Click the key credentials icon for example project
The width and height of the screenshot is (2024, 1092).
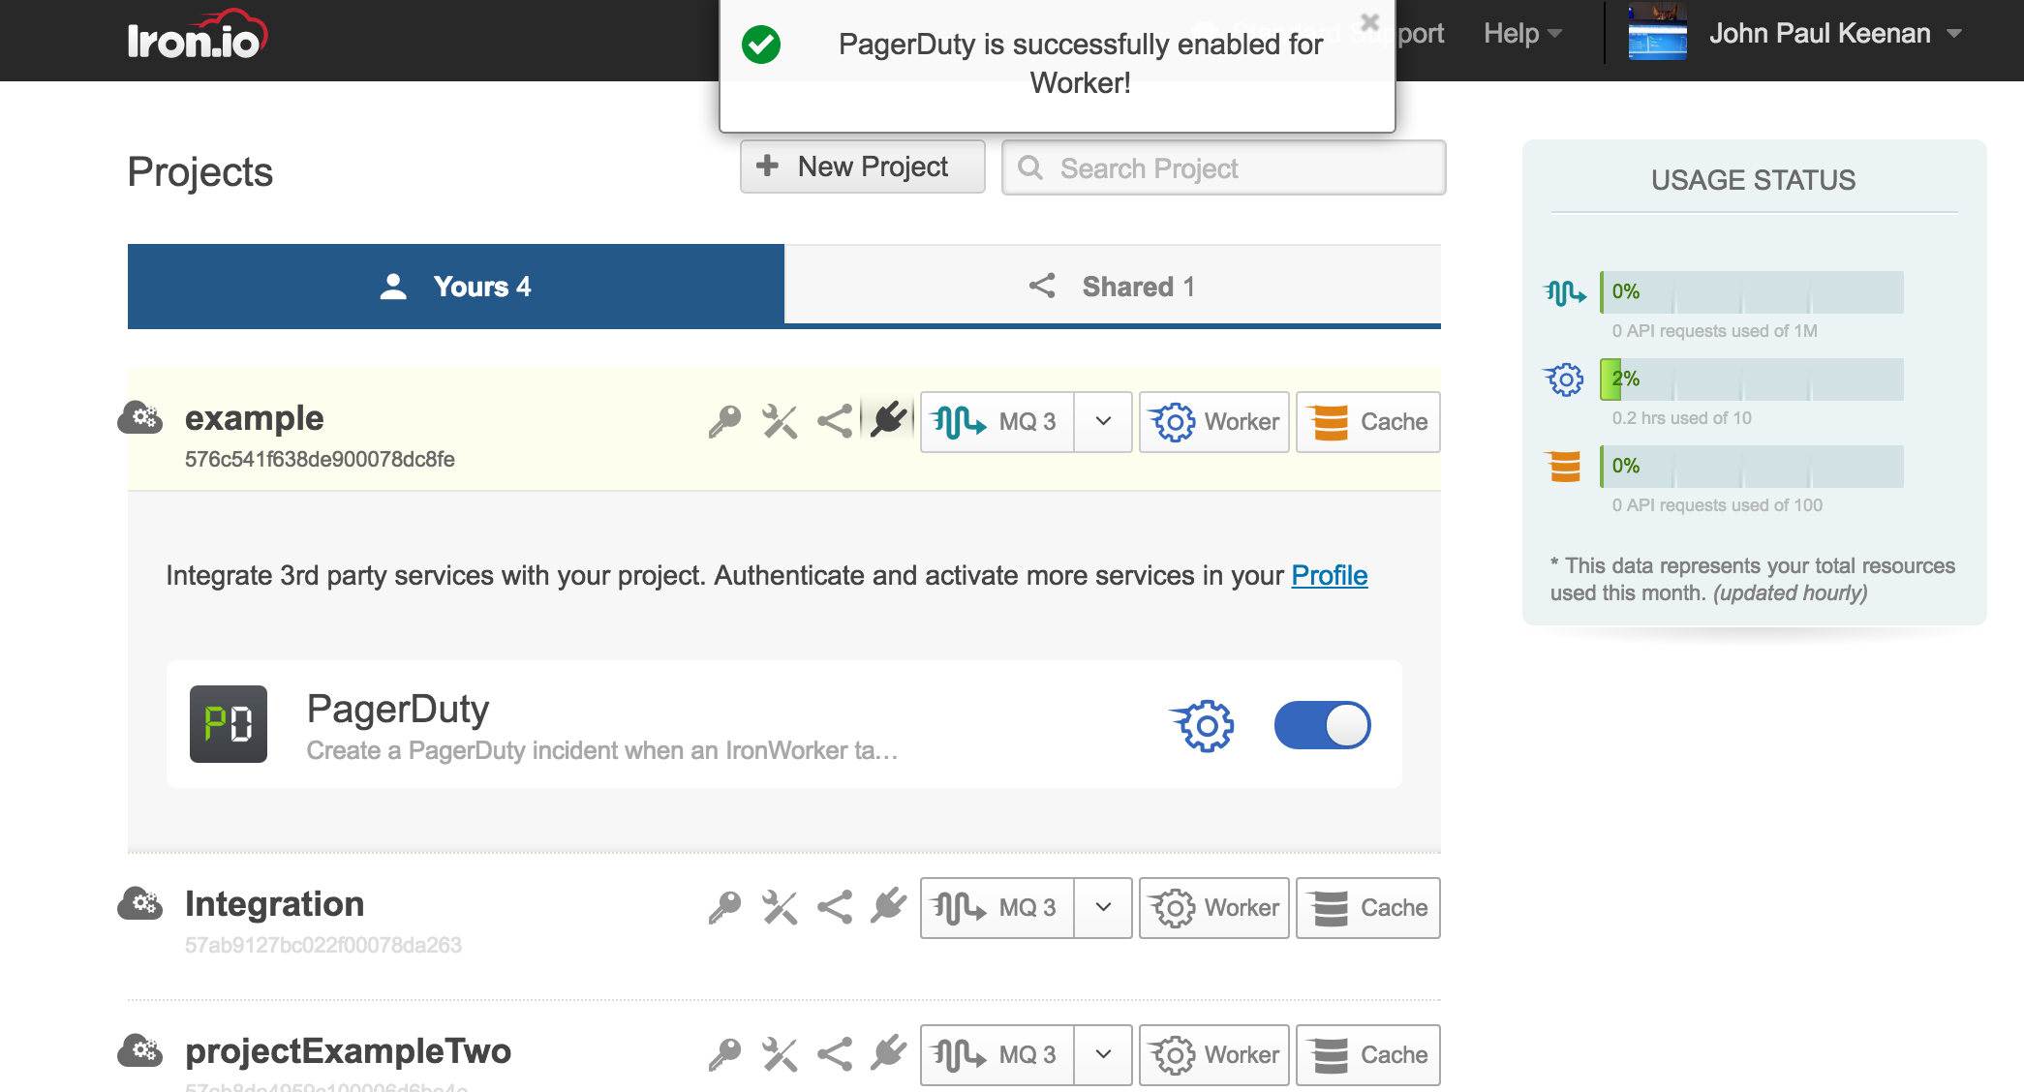click(x=724, y=421)
